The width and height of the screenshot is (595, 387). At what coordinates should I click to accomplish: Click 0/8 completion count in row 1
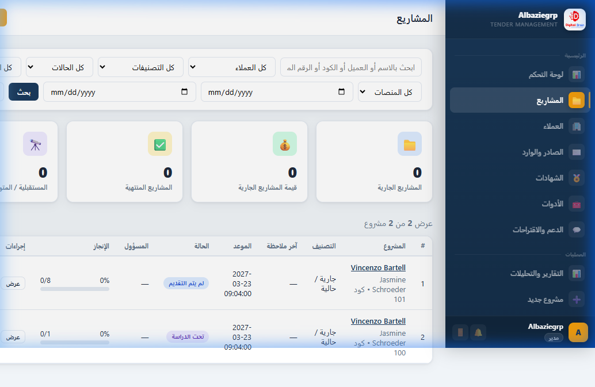tap(45, 281)
